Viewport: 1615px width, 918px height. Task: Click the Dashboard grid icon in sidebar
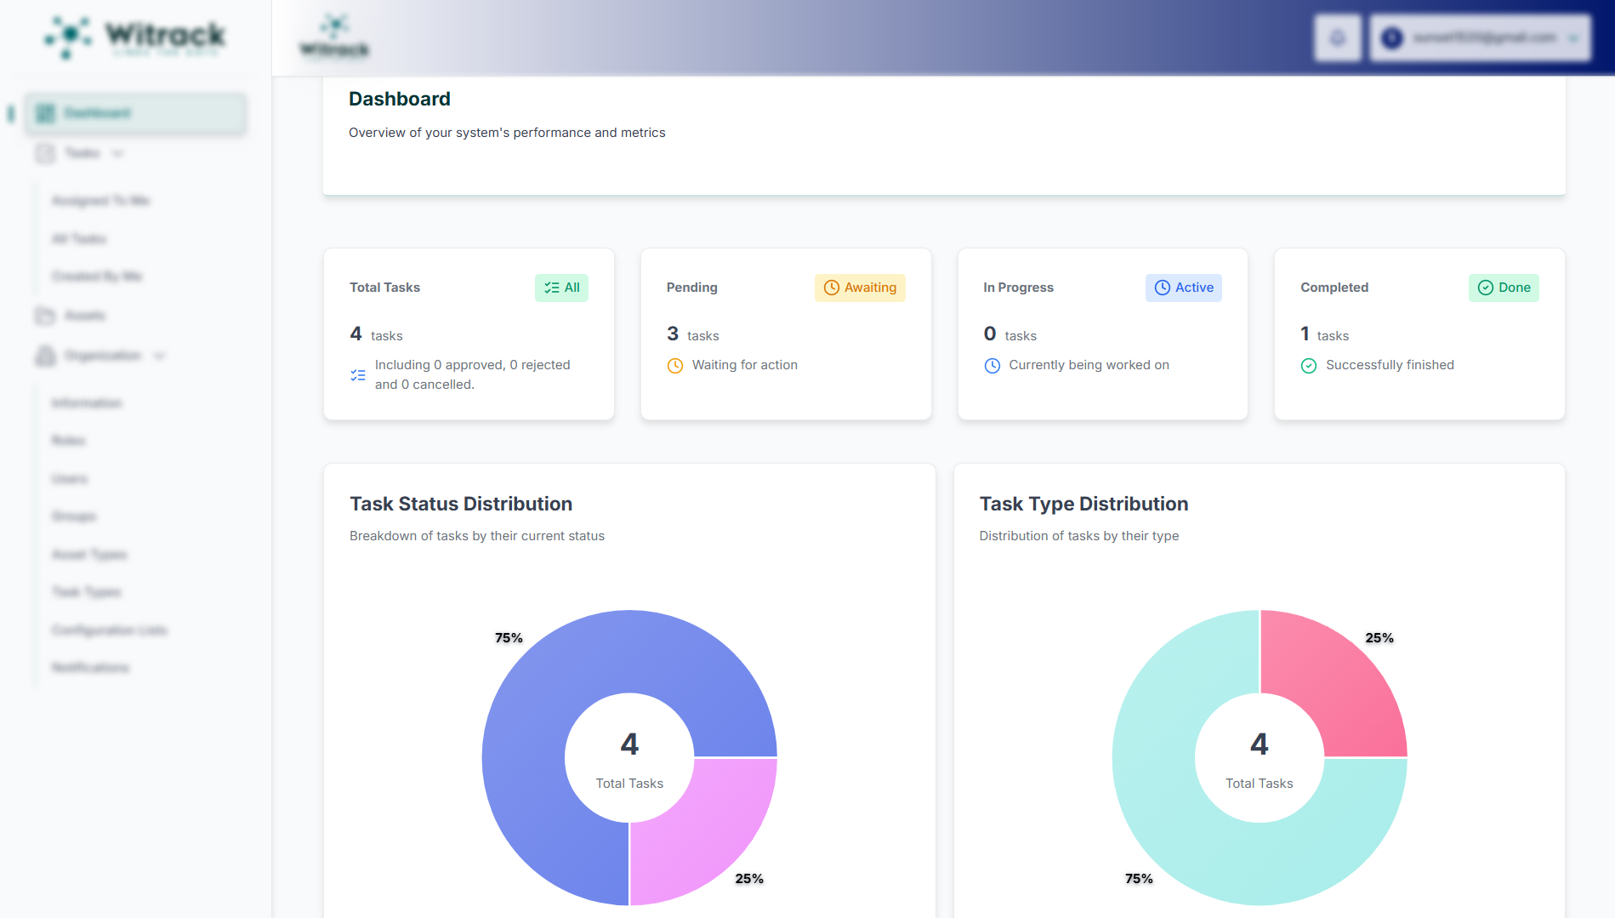tap(46, 113)
